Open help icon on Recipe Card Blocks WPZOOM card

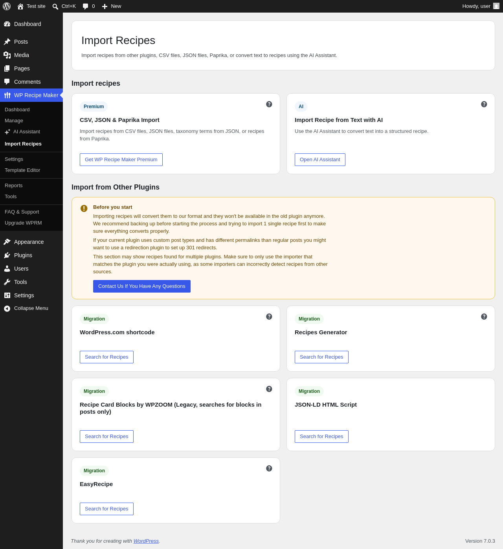pos(269,389)
